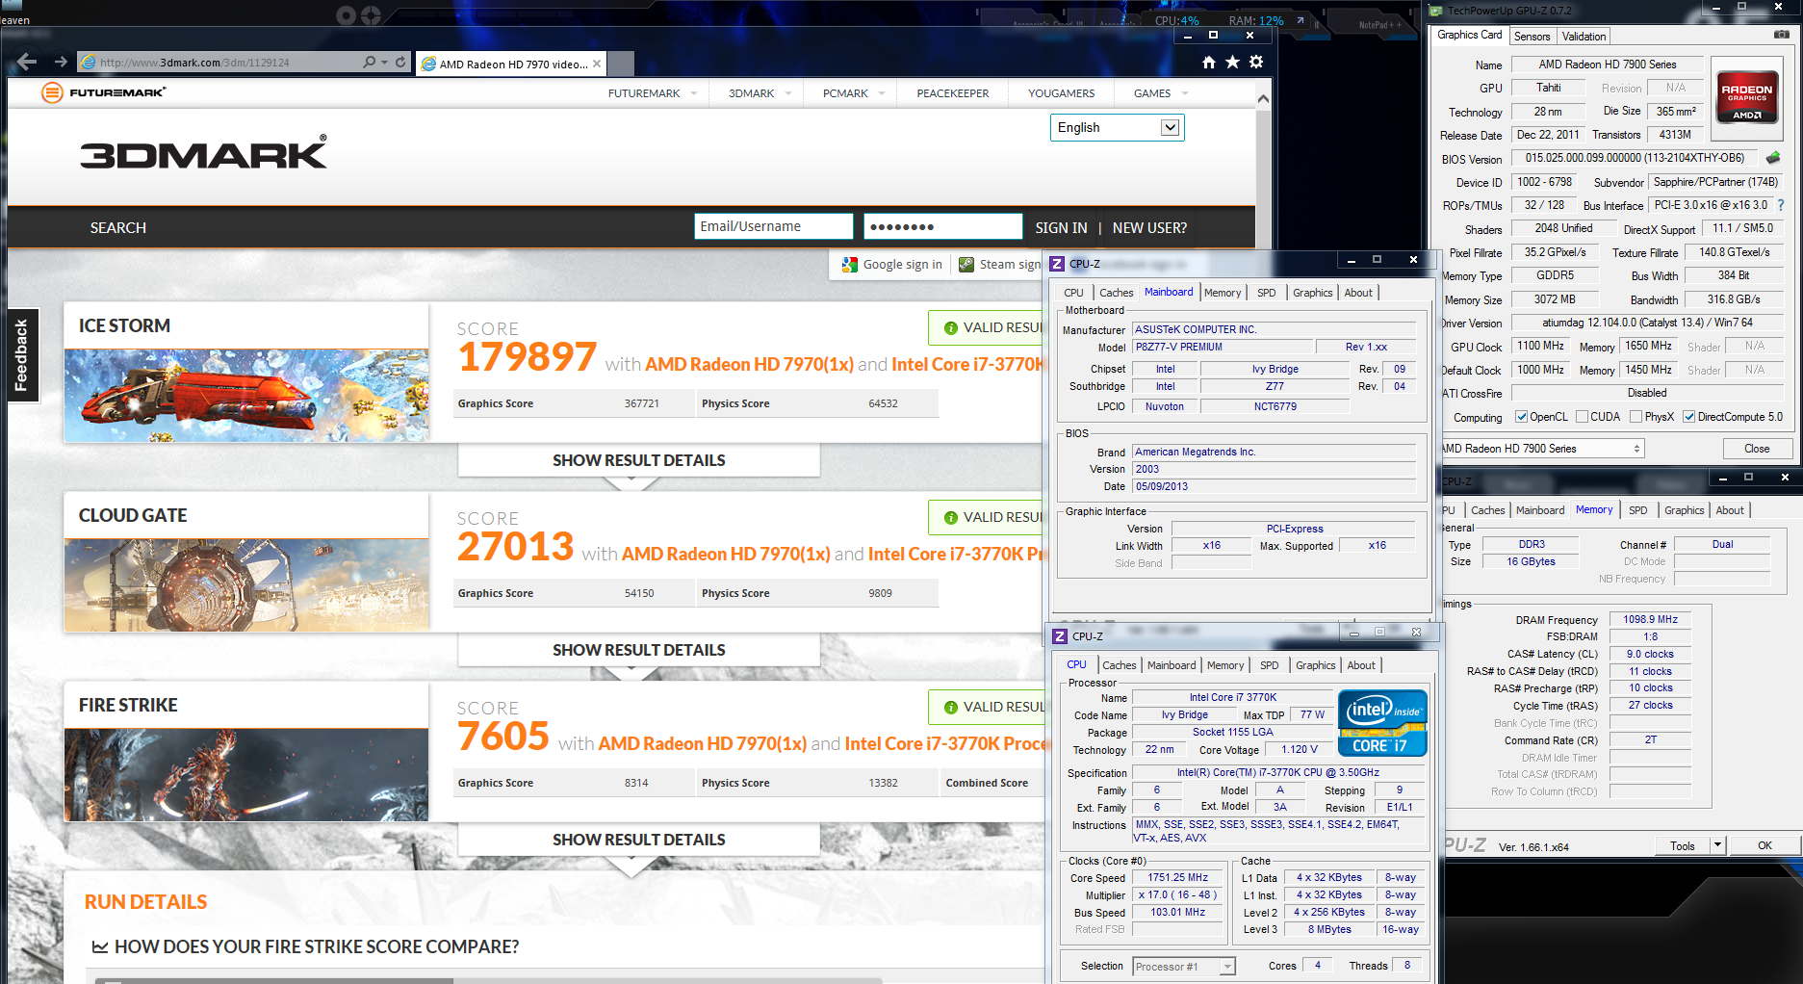Click the Steam sign in icon
The width and height of the screenshot is (1803, 984).
pos(966,265)
